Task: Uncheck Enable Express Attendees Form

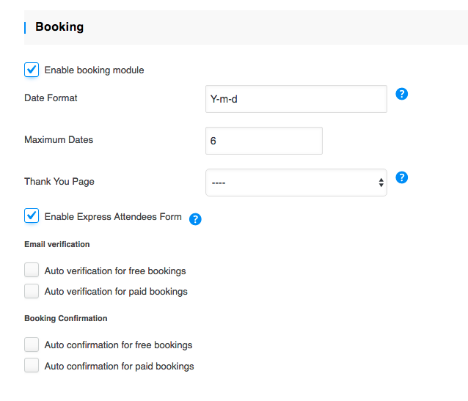Action: (32, 216)
